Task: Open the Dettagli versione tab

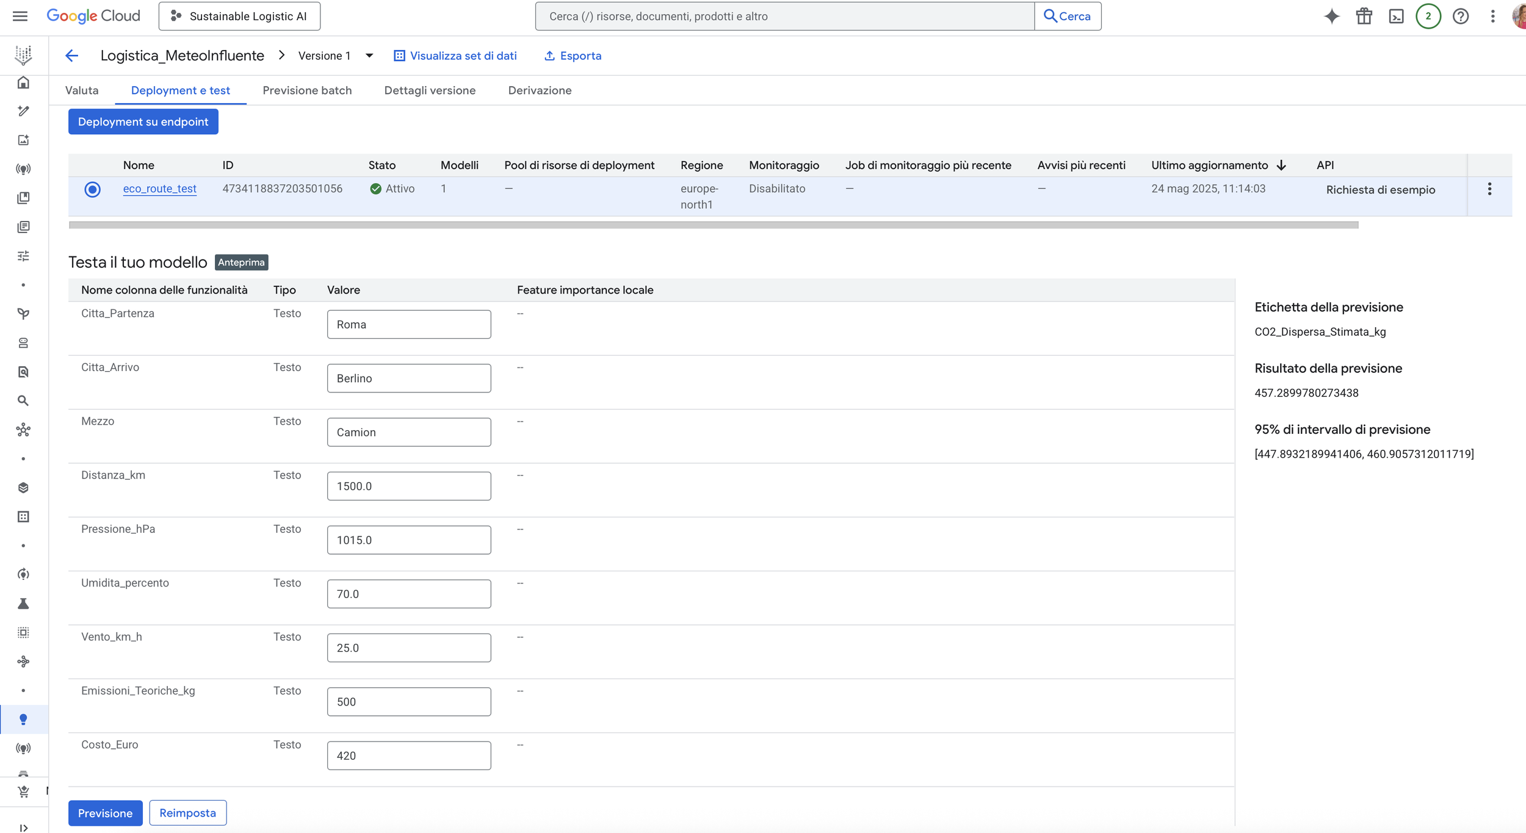Action: point(430,90)
